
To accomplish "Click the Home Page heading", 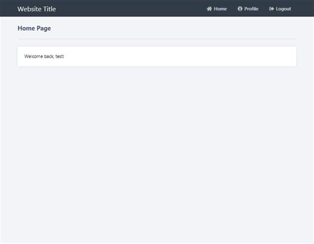I will (x=34, y=28).
